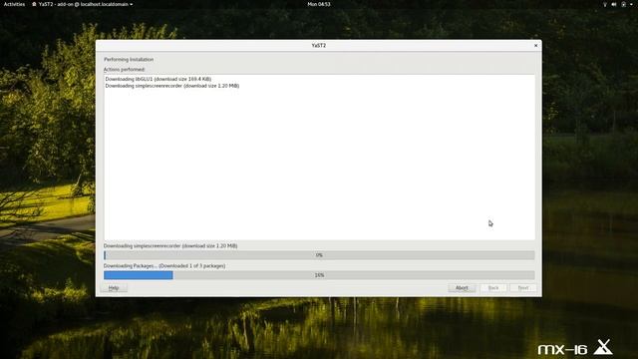Open the YaST2 add-on app menu

pos(82,4)
